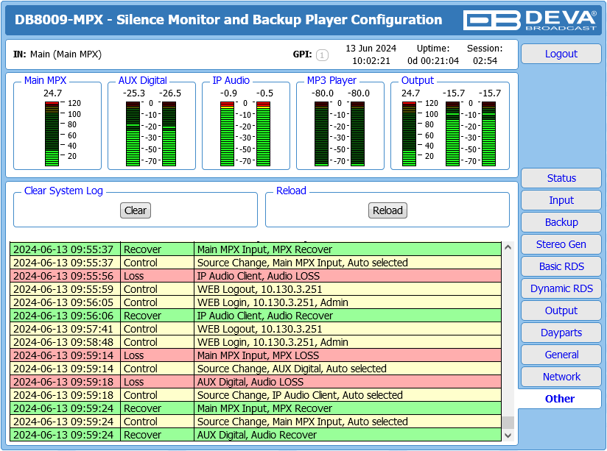Screen dimensions: 607x451
Task: Navigate to Stereo Gen settings
Action: (x=561, y=244)
